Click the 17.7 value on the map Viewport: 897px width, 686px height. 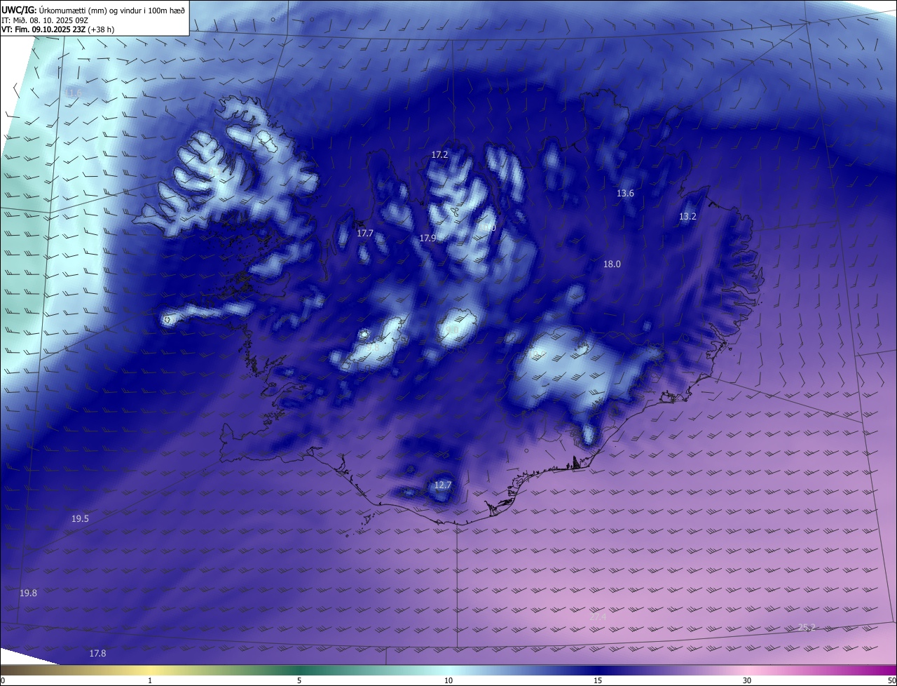pyautogui.click(x=364, y=233)
